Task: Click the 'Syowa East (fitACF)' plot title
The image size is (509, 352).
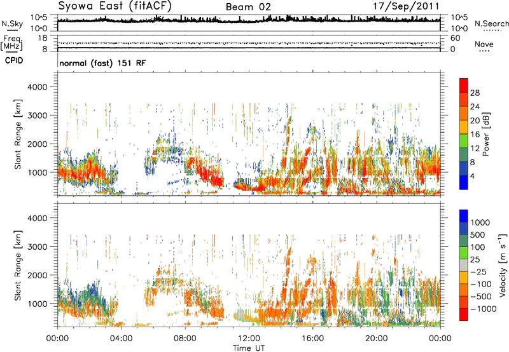Action: [x=115, y=6]
